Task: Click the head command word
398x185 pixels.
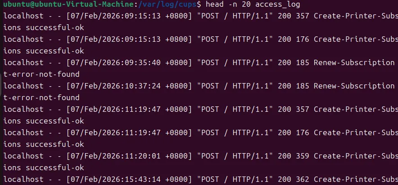Action: 215,4
